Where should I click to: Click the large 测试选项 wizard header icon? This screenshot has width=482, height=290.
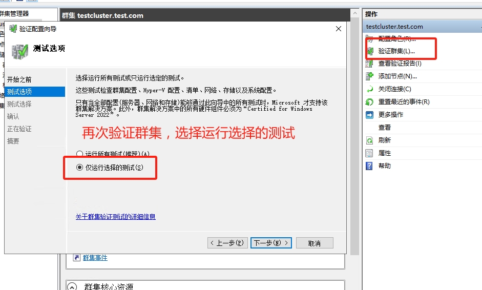pyautogui.click(x=20, y=51)
